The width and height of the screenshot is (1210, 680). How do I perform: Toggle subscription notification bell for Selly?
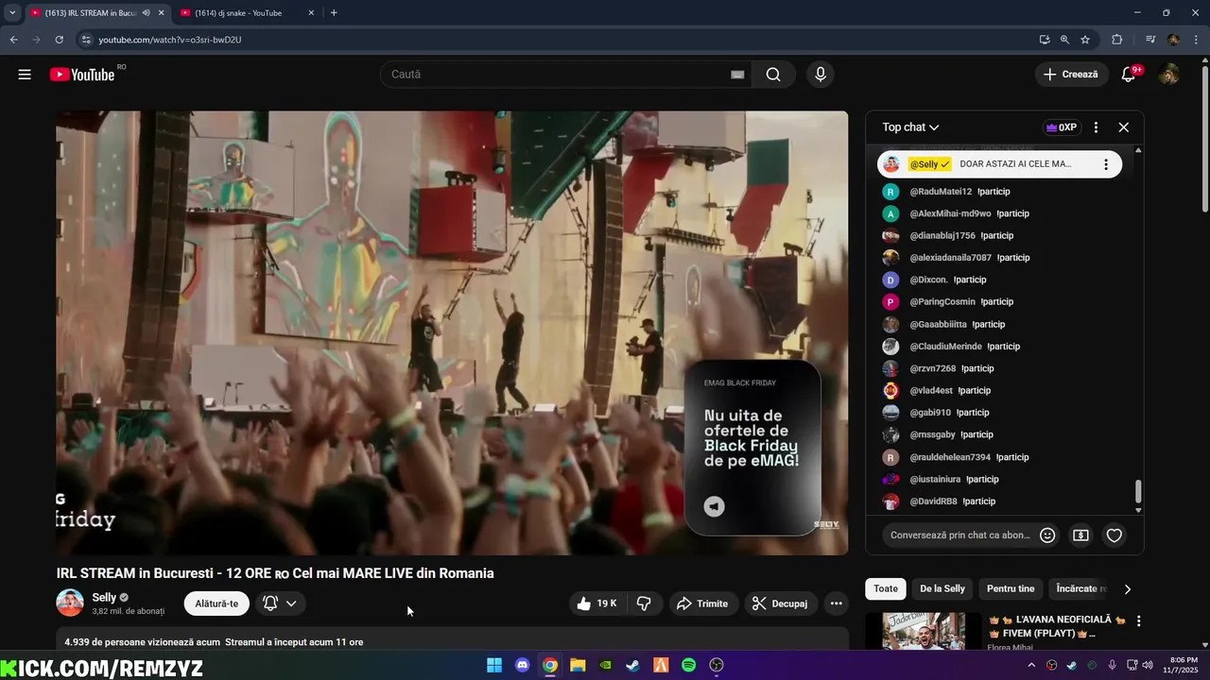(x=280, y=603)
